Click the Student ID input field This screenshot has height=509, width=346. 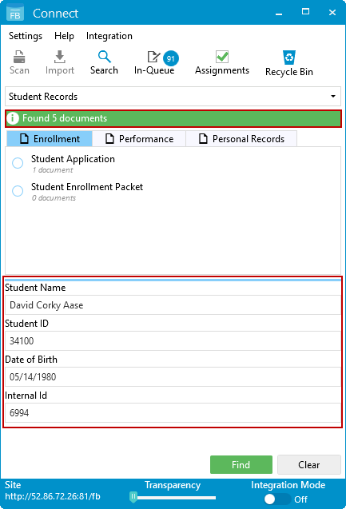pos(173,341)
